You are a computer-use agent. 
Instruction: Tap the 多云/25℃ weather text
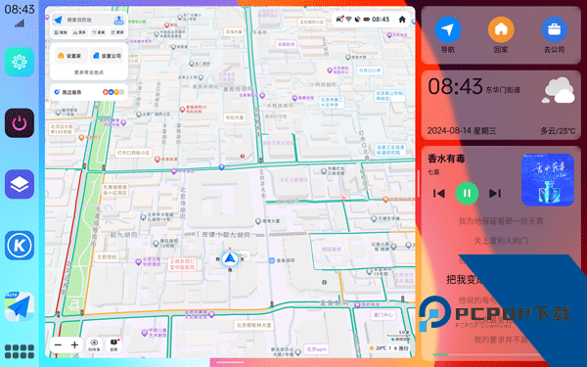pos(558,131)
